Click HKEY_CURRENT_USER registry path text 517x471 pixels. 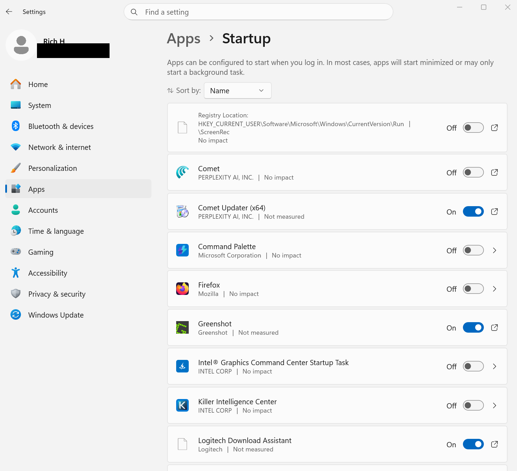301,124
